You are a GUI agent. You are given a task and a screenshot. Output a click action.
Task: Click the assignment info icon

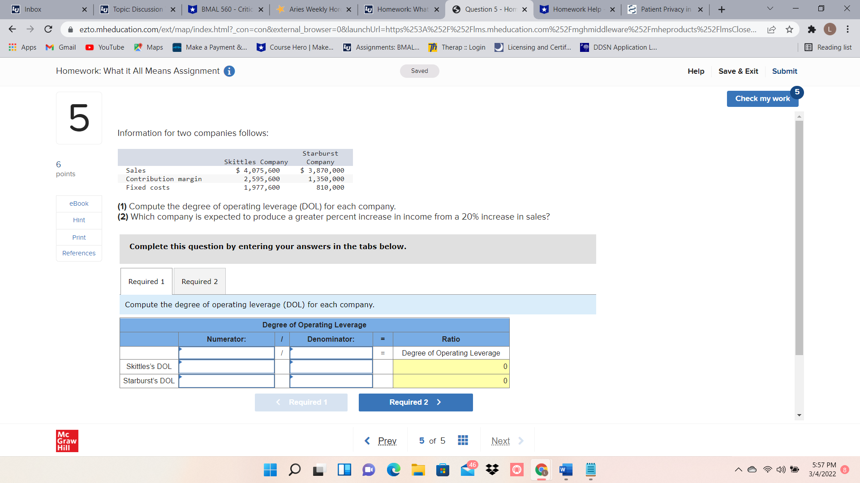coord(229,71)
